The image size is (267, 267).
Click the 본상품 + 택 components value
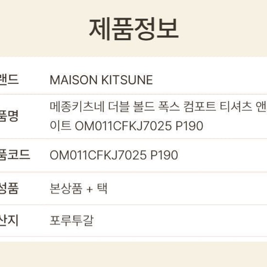[79, 188]
